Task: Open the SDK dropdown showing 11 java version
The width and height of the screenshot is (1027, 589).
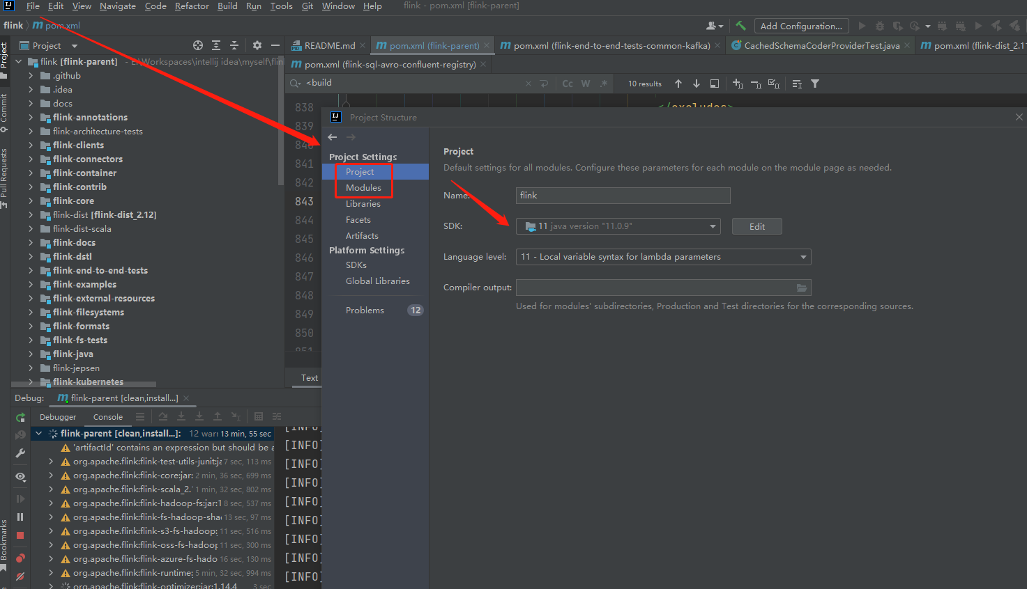Action: pos(618,226)
